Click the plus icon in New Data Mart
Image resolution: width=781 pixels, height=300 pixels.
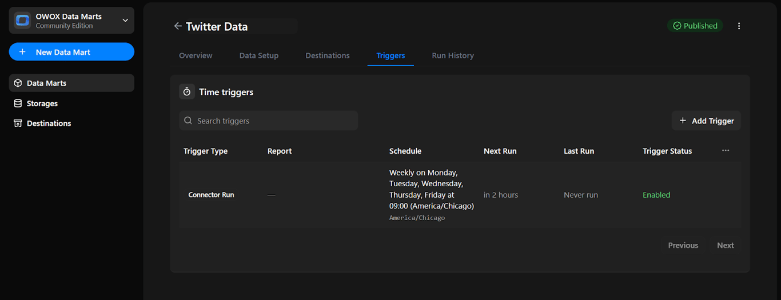[22, 52]
